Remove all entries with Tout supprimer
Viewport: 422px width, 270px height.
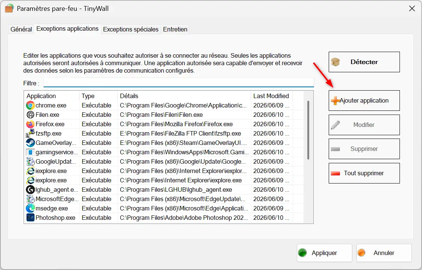364,173
